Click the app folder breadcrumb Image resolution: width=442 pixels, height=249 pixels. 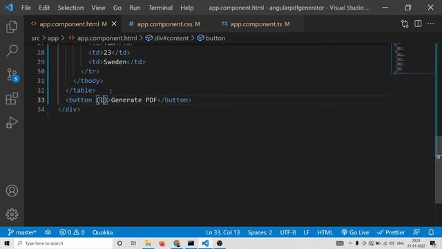[53, 38]
